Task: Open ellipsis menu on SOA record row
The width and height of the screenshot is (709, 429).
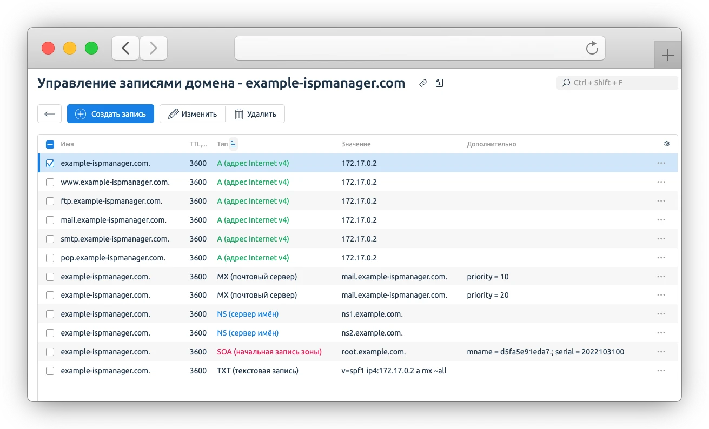Action: pyautogui.click(x=660, y=351)
